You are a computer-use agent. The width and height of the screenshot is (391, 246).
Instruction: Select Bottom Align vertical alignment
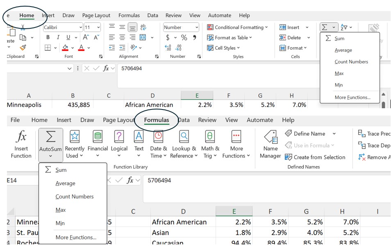click(x=132, y=27)
